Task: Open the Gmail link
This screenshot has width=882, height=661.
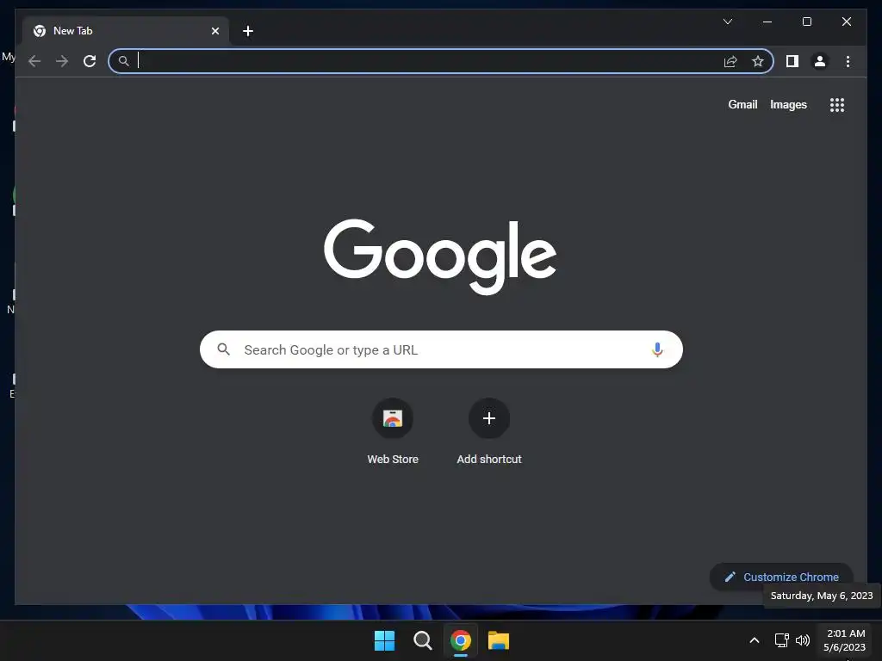Action: (x=742, y=104)
